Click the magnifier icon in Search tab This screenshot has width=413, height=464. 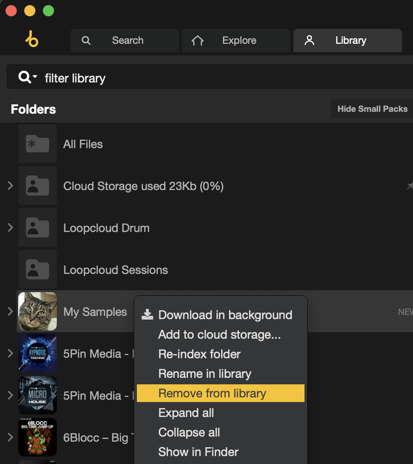[86, 40]
